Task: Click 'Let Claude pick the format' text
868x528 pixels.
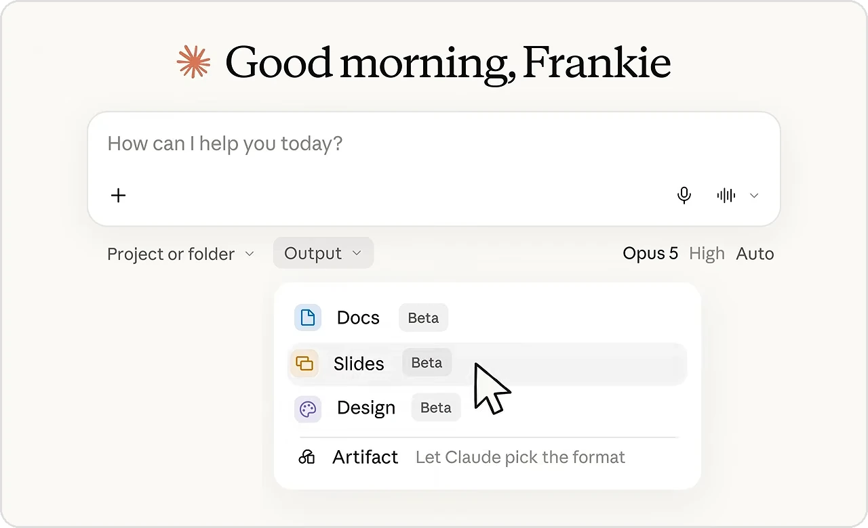Action: coord(520,458)
